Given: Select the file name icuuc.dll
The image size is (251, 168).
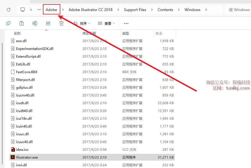Looking at the screenshot, I should tap(22, 134).
